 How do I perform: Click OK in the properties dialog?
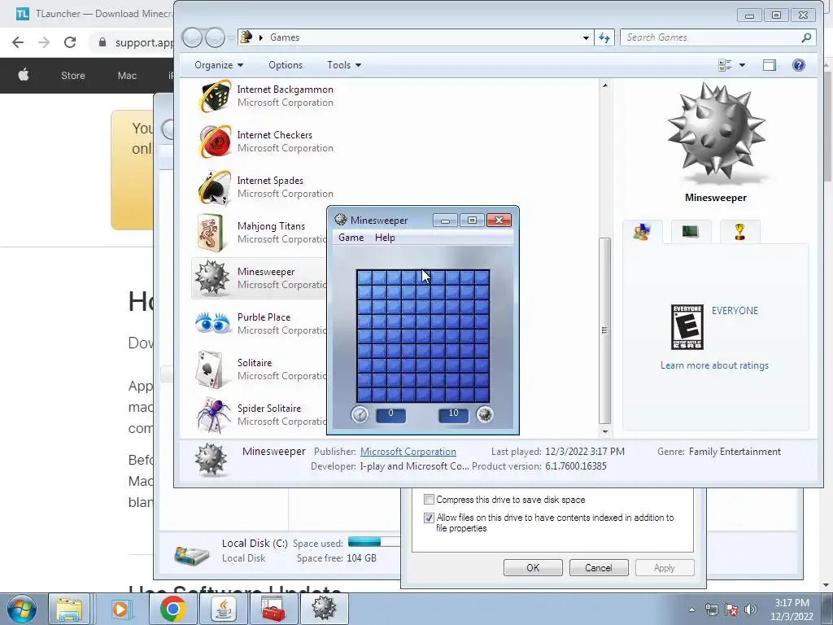[x=533, y=567]
